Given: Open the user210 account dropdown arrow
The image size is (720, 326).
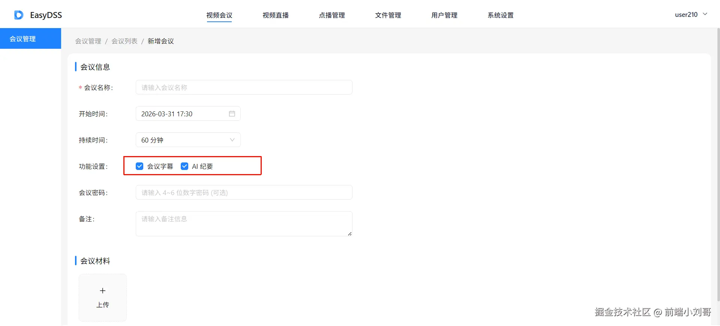Looking at the screenshot, I should point(705,14).
